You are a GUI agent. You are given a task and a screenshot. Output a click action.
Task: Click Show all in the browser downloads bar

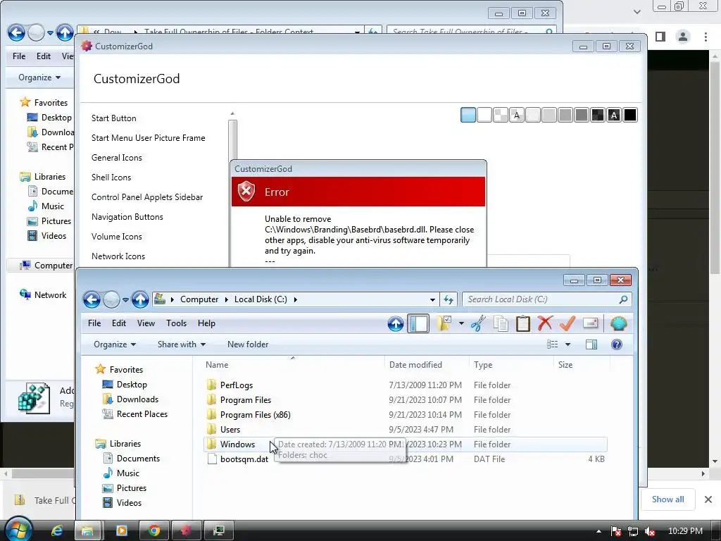(667, 499)
